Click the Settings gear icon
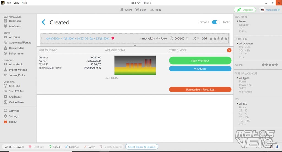This screenshot has height=152, width=282. coord(6,116)
